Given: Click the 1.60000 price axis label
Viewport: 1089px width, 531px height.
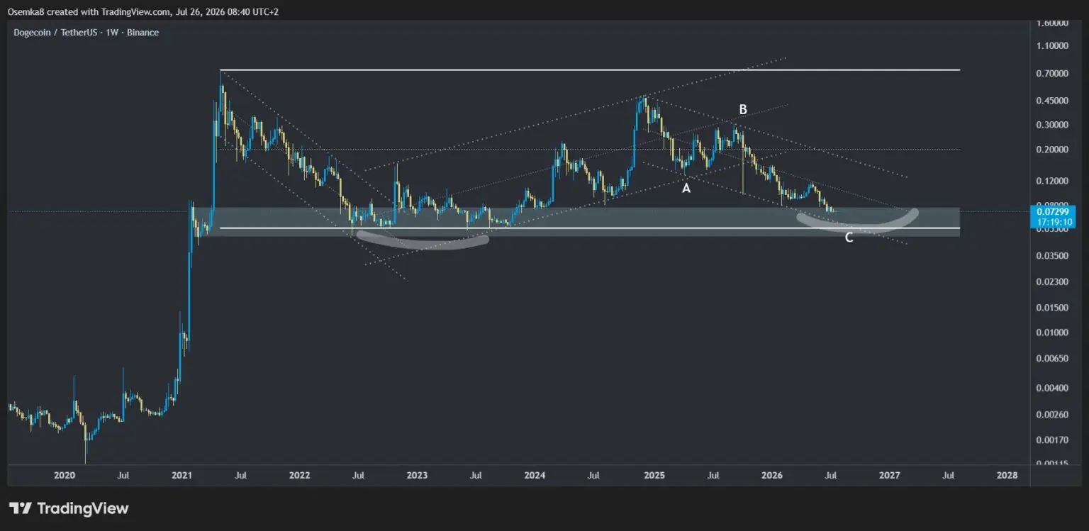Looking at the screenshot, I should 1051,23.
